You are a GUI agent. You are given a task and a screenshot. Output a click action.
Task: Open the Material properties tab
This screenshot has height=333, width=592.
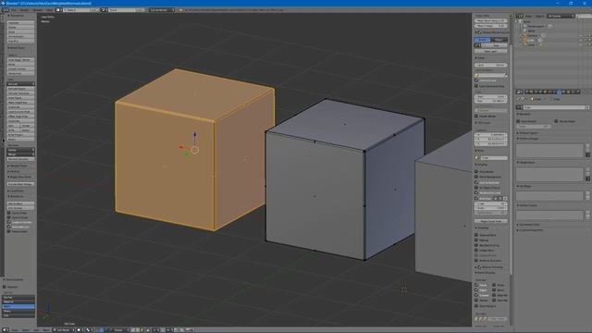click(563, 92)
